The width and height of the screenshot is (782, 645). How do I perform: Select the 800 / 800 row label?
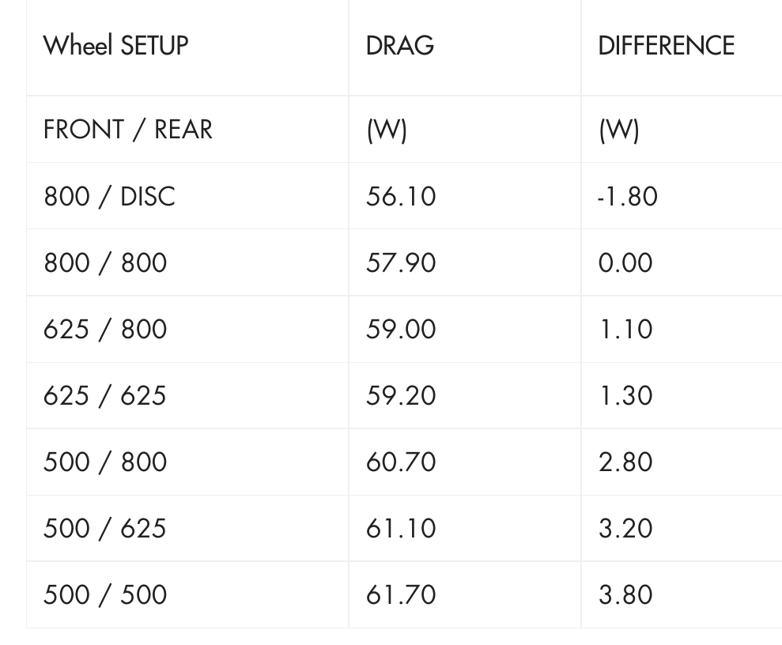[105, 262]
